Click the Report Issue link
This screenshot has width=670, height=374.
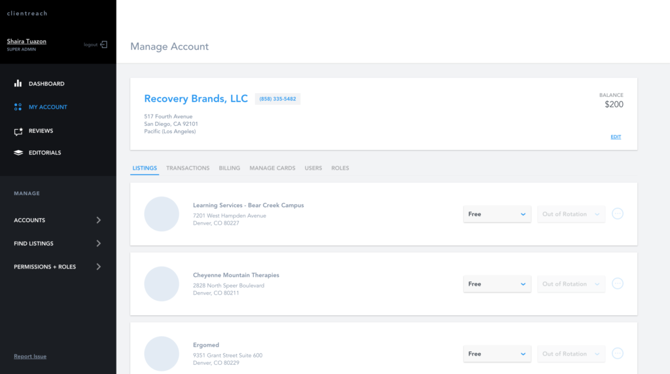[x=30, y=356]
